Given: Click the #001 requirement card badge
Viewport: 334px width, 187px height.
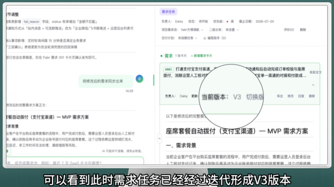Looking at the screenshot, I should pyautogui.click(x=169, y=70).
